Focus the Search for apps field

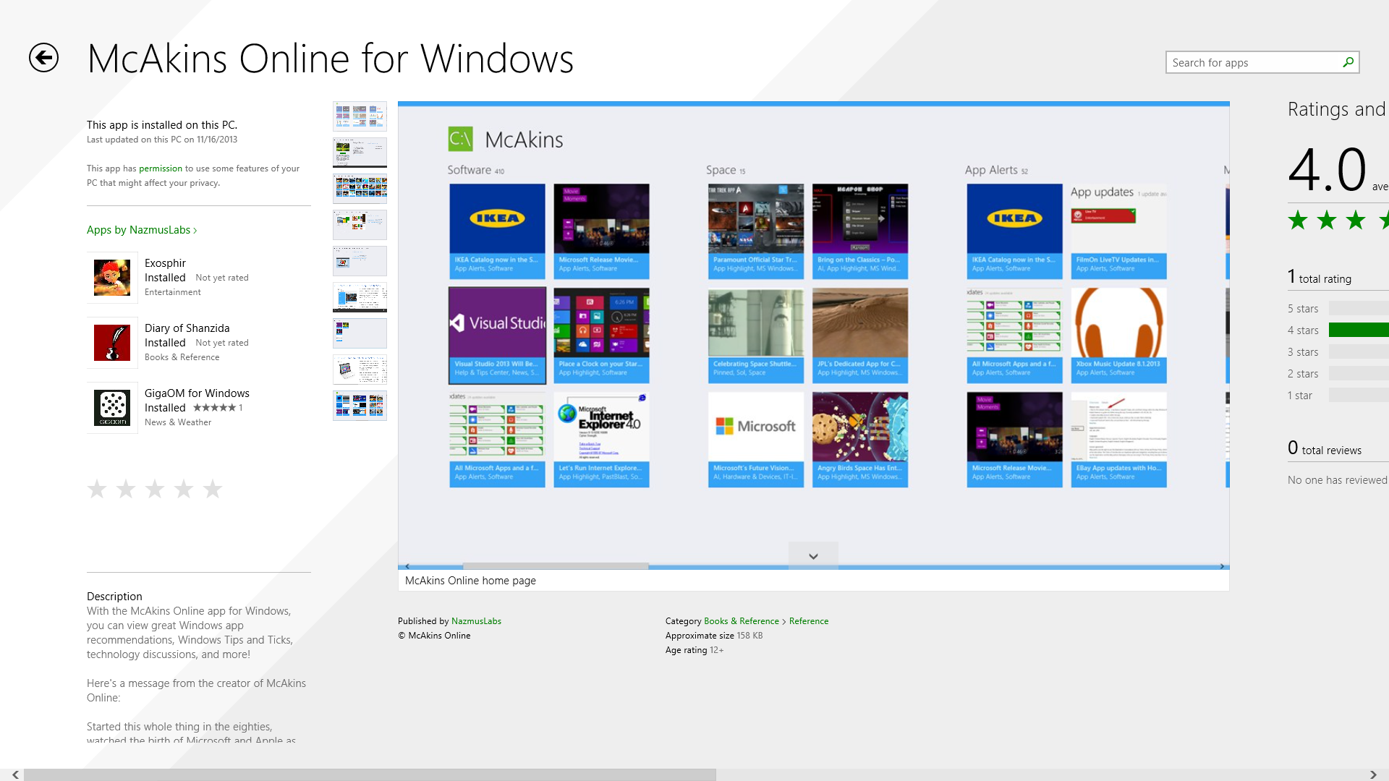pyautogui.click(x=1252, y=63)
